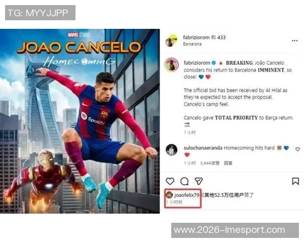View the other 52.5万 users who liked
Viewport: 304px width, 243px height.
(x=224, y=195)
